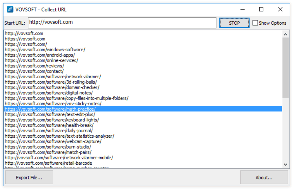Select the burn-studio URL row
This screenshot has height=189, width=293.
coord(143,147)
